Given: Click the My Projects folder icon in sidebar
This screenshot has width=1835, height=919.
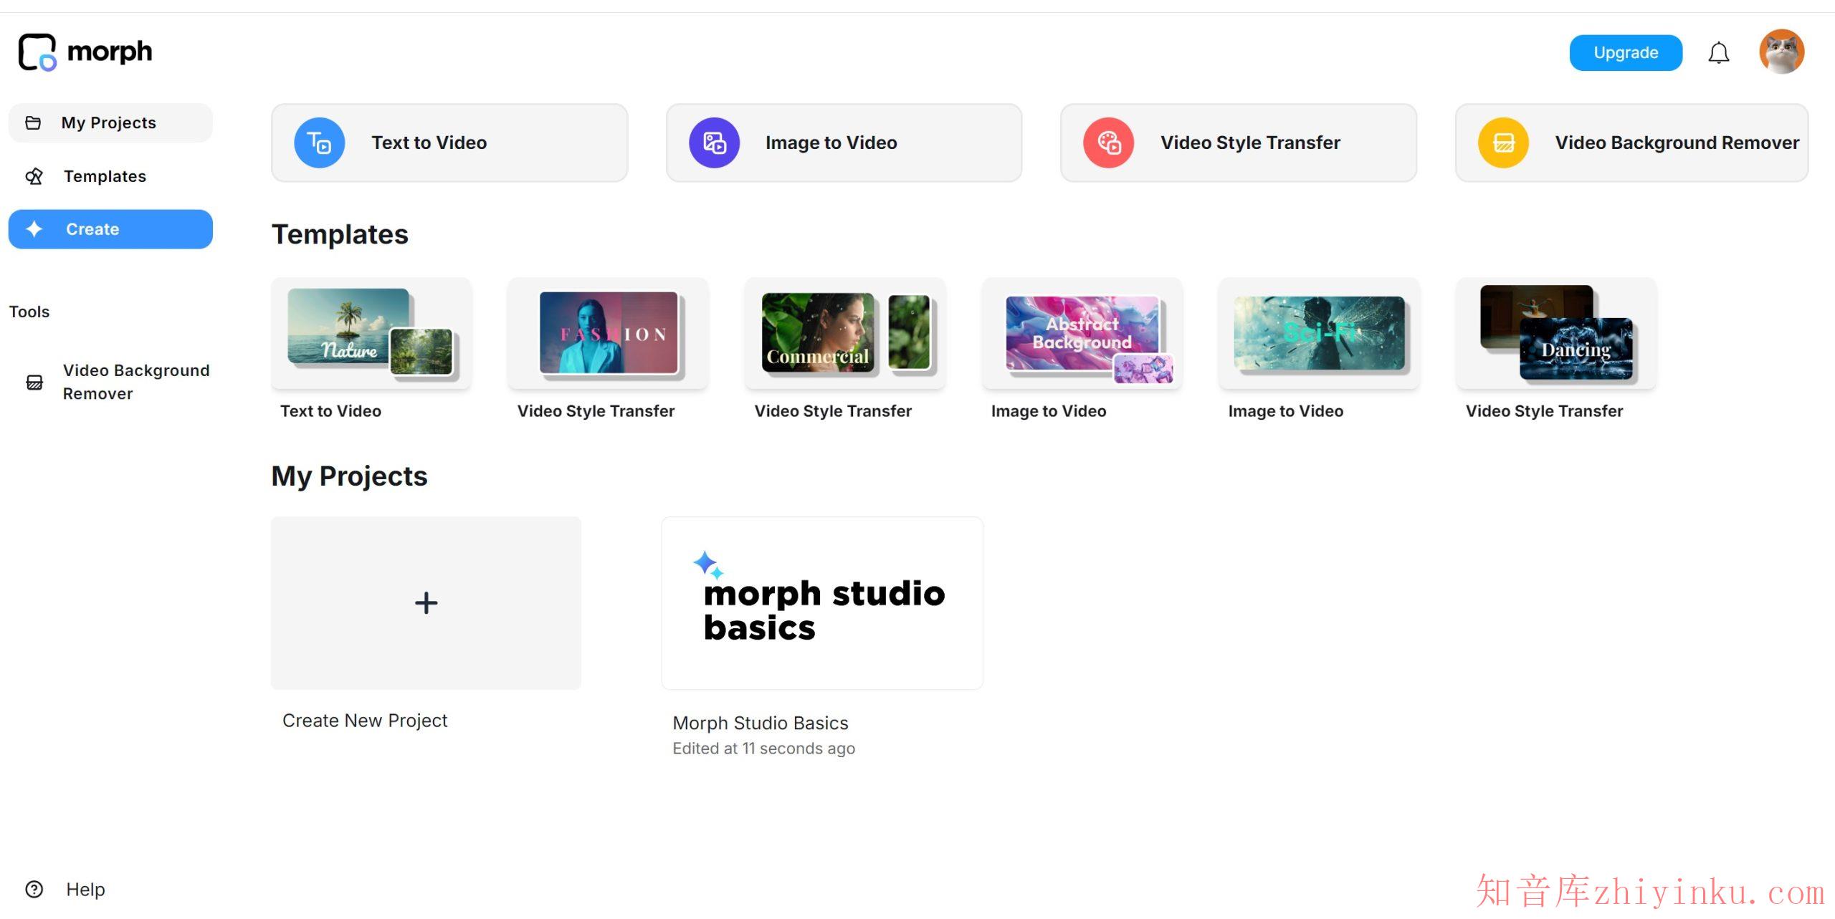Looking at the screenshot, I should pos(33,122).
